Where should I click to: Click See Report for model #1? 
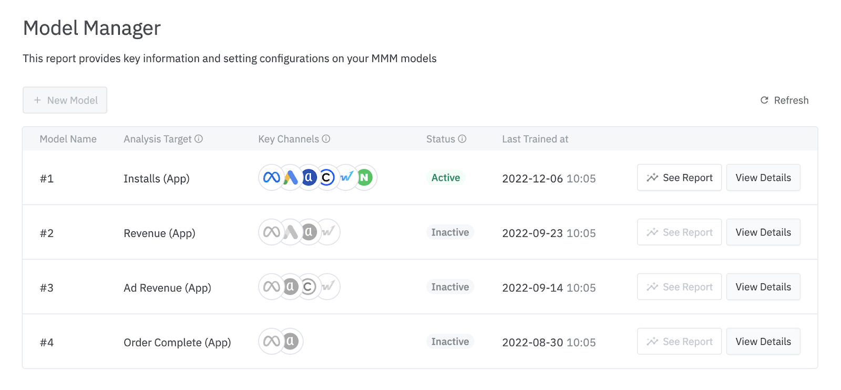point(679,178)
